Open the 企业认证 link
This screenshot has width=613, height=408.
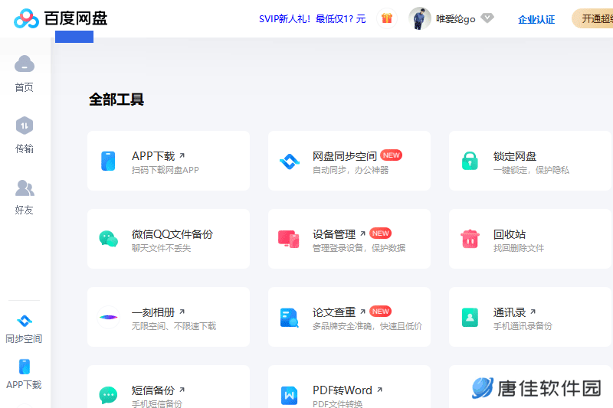coord(536,20)
